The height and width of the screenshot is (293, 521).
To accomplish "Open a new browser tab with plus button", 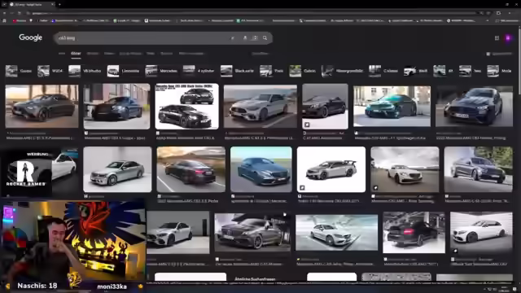I will [x=59, y=4].
